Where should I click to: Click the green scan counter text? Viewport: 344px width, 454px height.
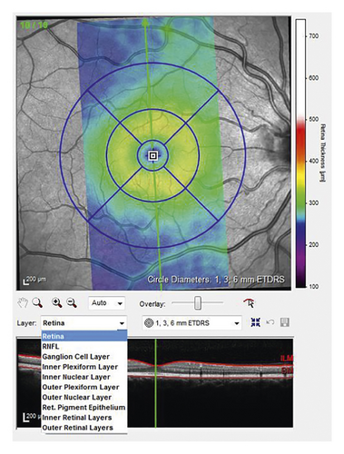tap(34, 25)
